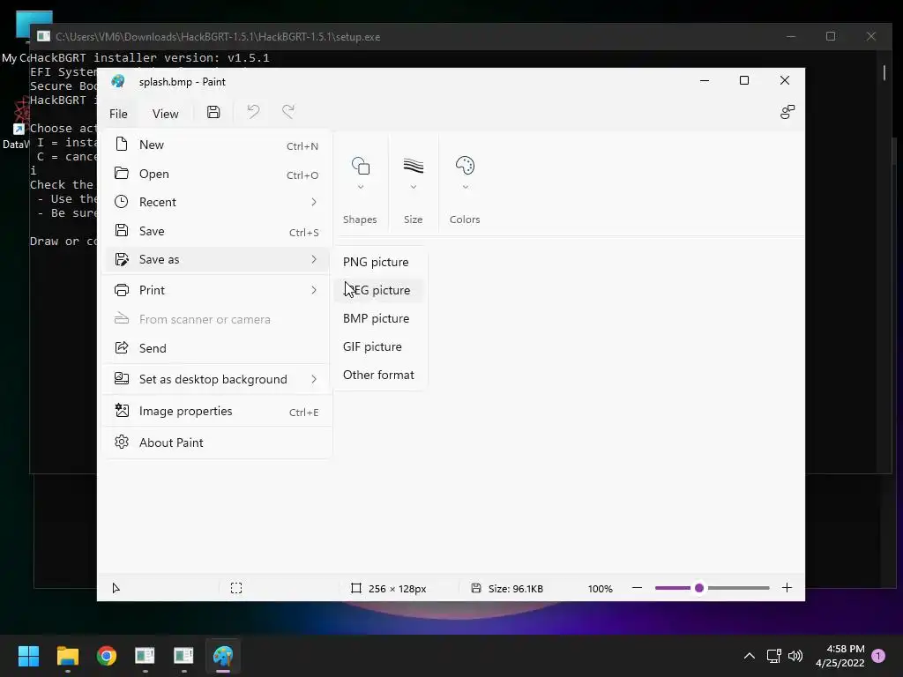The height and width of the screenshot is (677, 903).
Task: Click the network icon in system tray
Action: pos(773,656)
